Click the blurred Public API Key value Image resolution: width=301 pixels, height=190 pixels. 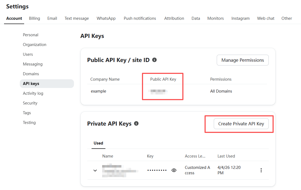tap(158, 91)
